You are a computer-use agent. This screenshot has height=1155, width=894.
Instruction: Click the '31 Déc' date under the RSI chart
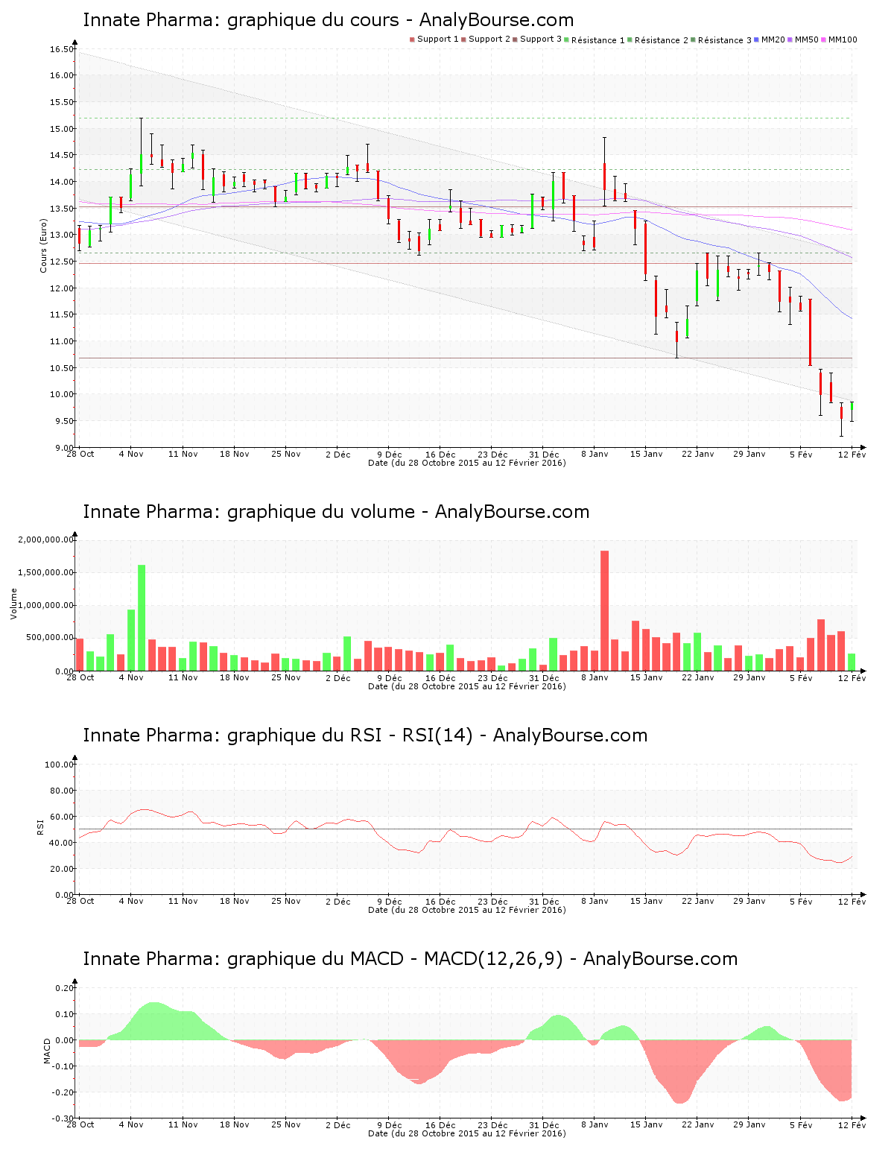click(544, 901)
